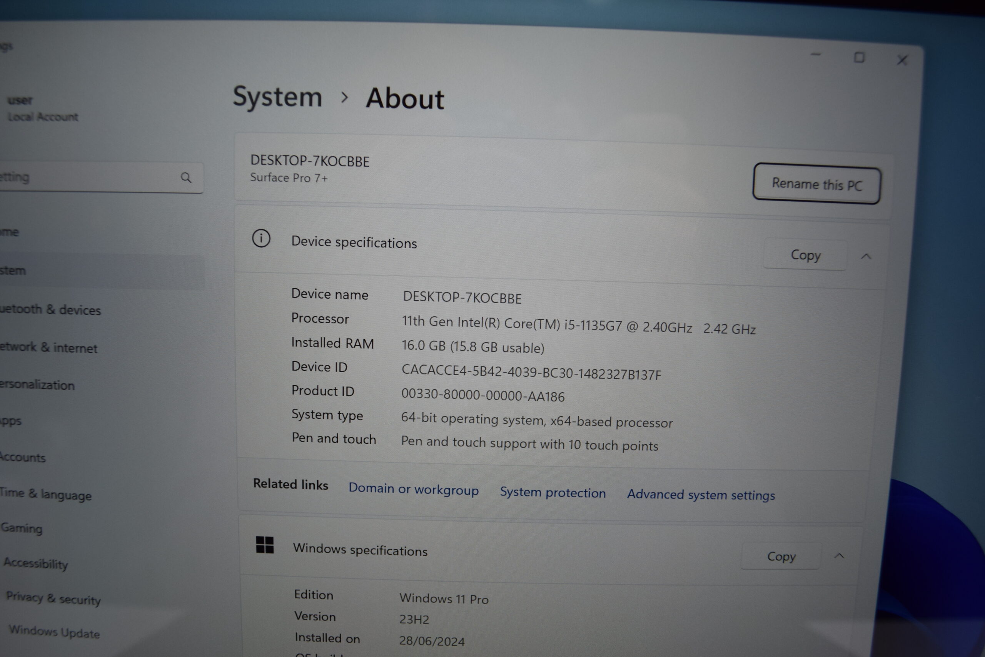Screen dimensions: 985x657
Task: Maximize the Settings window
Action: [859, 57]
